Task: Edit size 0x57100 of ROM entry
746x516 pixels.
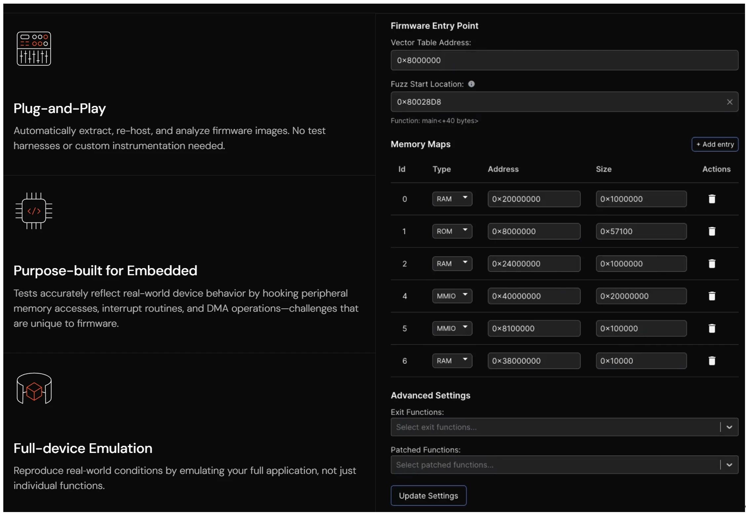Action: click(641, 231)
